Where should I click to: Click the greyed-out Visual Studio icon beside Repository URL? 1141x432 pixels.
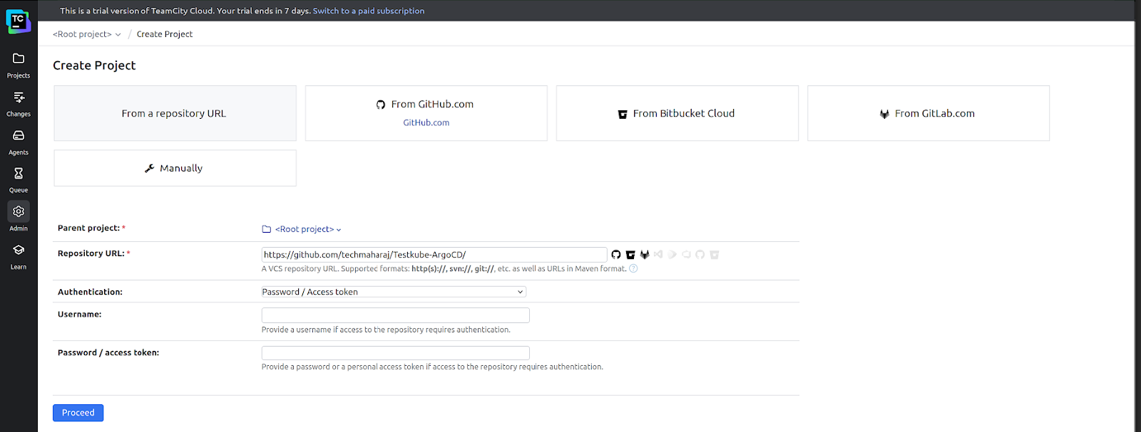[x=658, y=254]
